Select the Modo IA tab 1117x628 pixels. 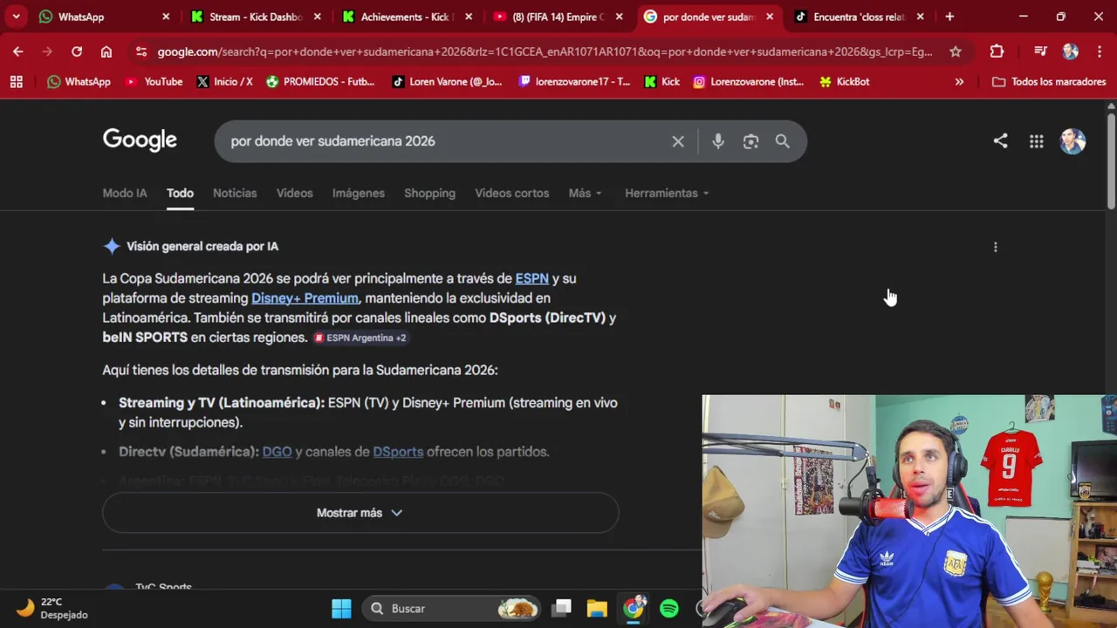(125, 193)
